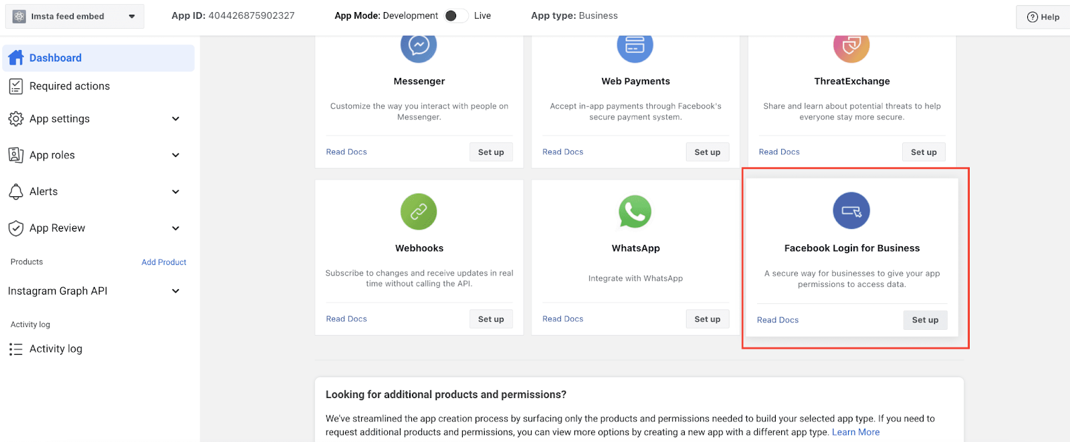The width and height of the screenshot is (1070, 442).
Task: Select App roles in the sidebar
Action: click(x=52, y=155)
